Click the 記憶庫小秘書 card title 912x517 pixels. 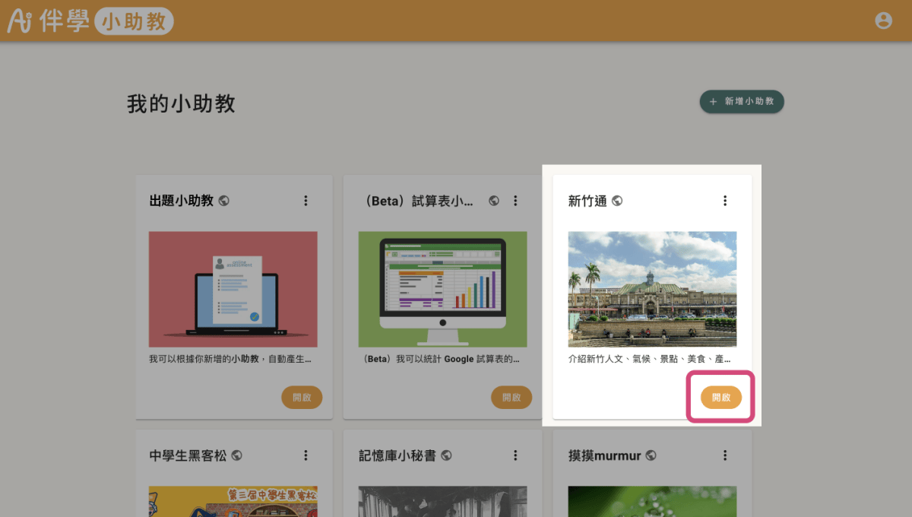[397, 455]
